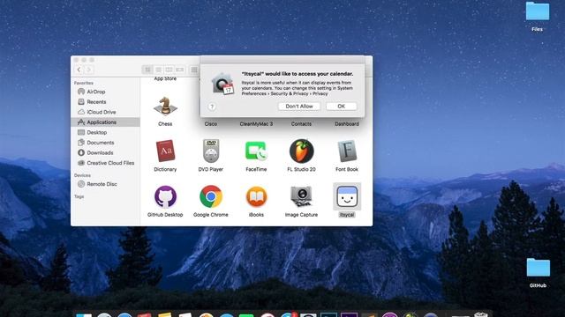Open the Chess application icon
This screenshot has width=565, height=317.
[x=165, y=107]
